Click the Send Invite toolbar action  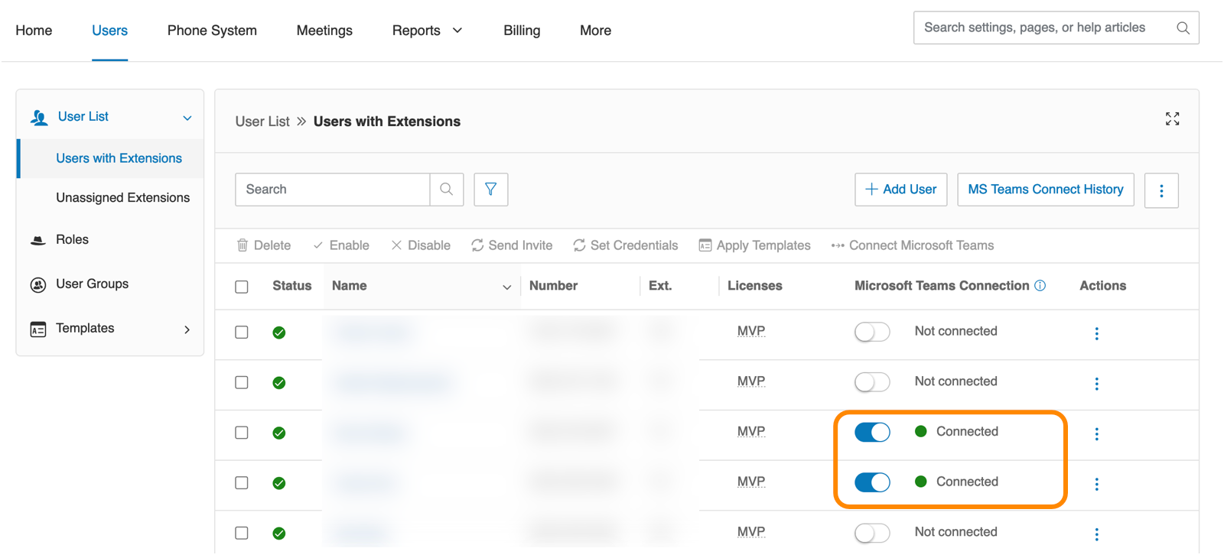(x=512, y=245)
